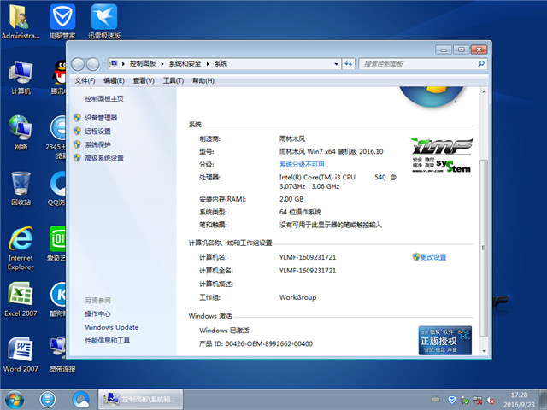The height and width of the screenshot is (410, 547).
Task: Click the keyboard tray icon
Action: click(x=435, y=399)
